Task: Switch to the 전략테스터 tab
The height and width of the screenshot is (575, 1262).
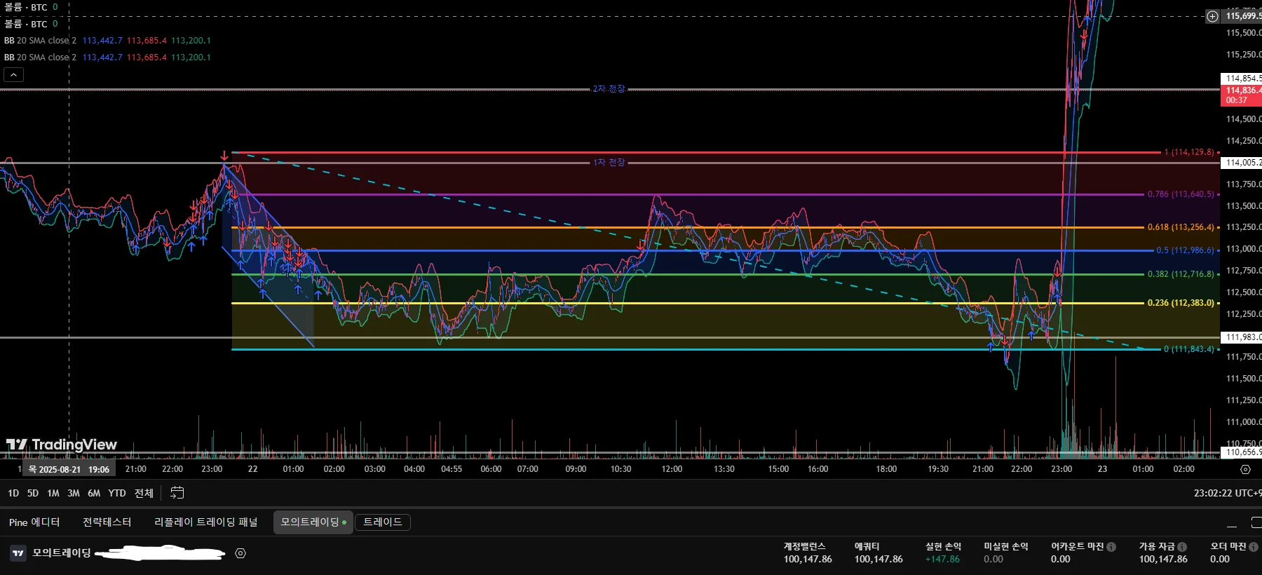Action: tap(107, 522)
